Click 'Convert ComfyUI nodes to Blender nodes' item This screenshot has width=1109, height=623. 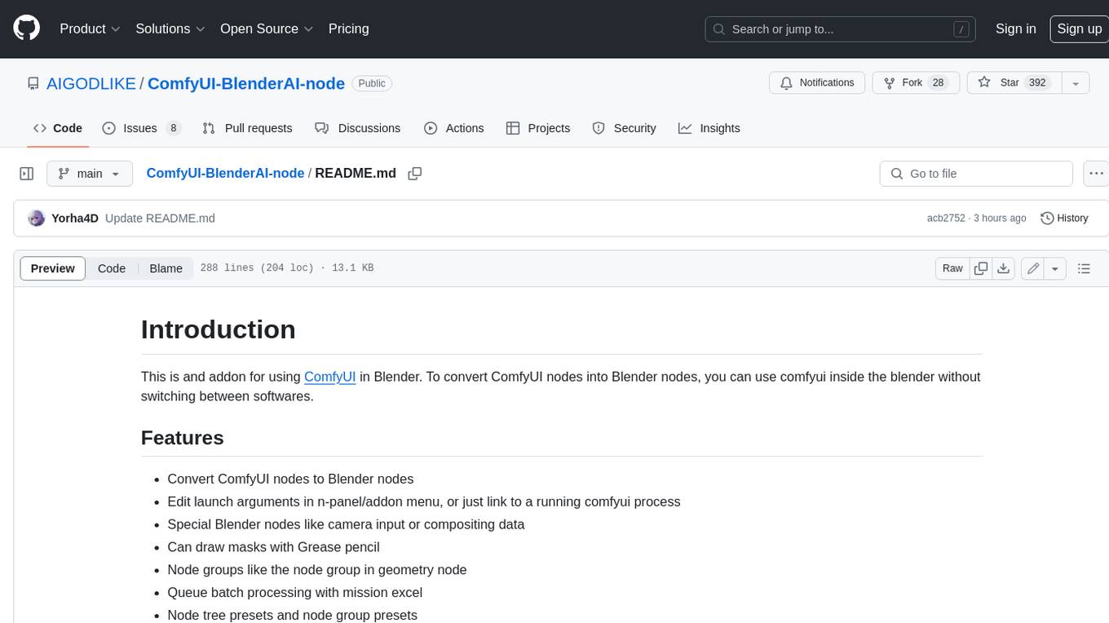pyautogui.click(x=290, y=479)
